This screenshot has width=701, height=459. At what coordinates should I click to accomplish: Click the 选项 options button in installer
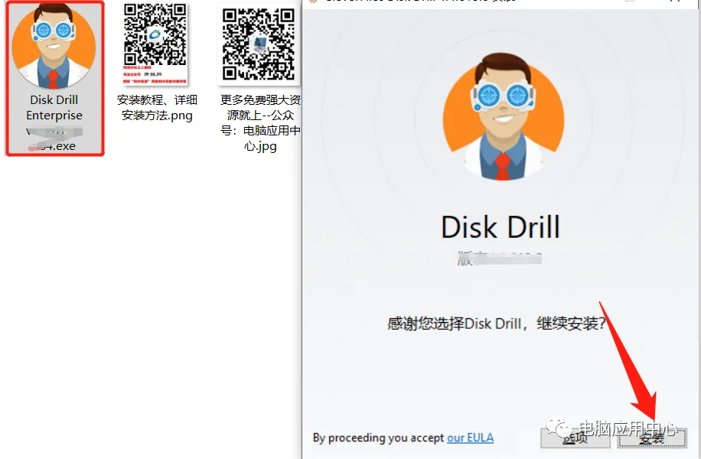point(575,438)
